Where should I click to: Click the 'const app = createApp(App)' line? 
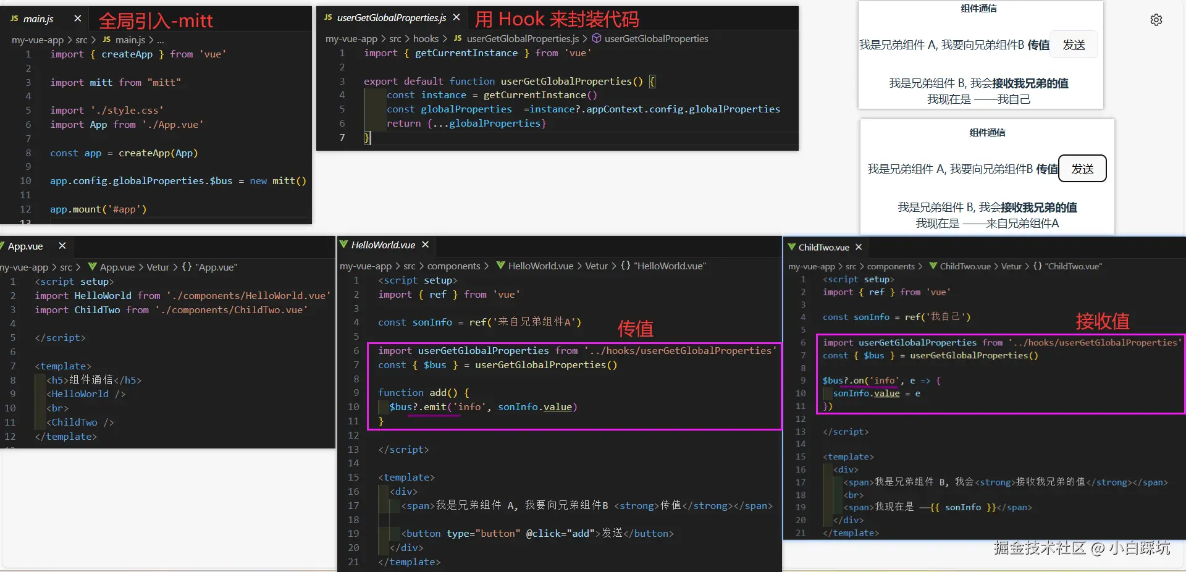(x=124, y=153)
